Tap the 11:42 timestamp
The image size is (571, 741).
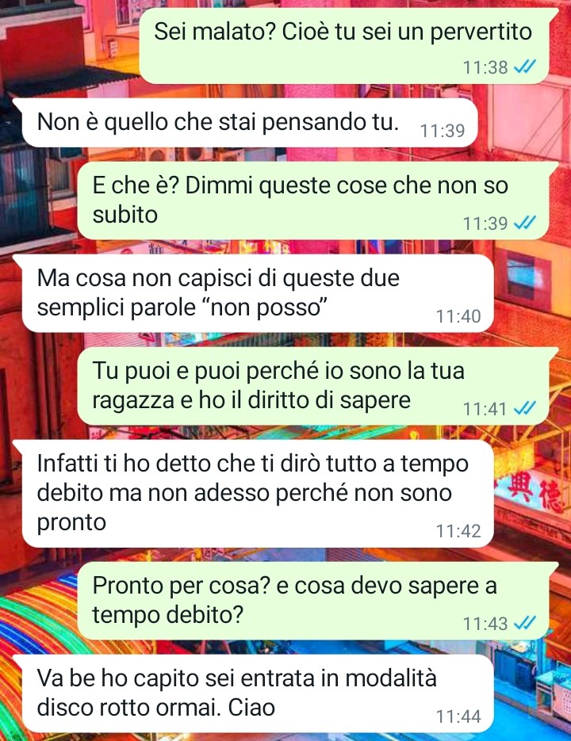(458, 531)
